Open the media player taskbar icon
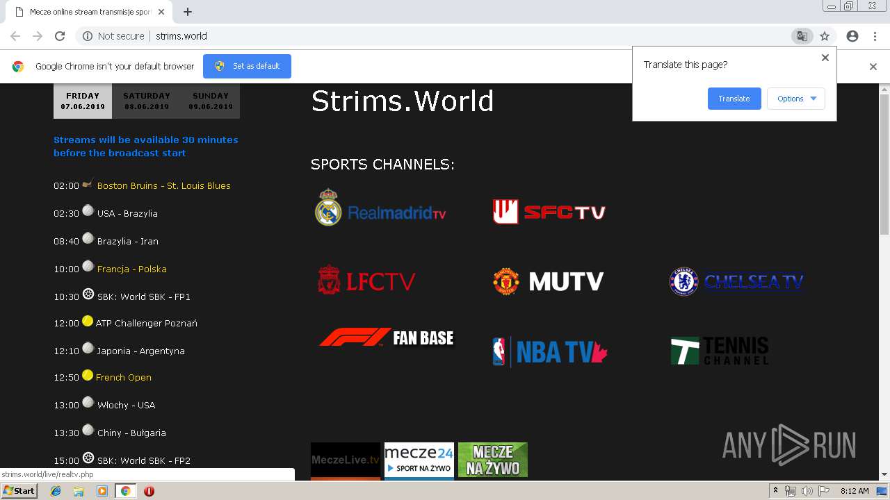The image size is (890, 500). pyautogui.click(x=102, y=491)
